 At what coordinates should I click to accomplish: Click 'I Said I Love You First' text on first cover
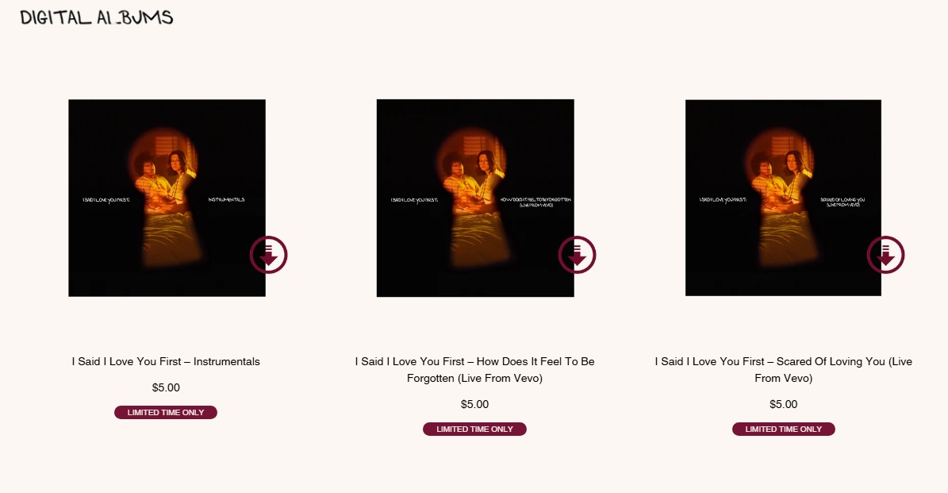tap(106, 199)
